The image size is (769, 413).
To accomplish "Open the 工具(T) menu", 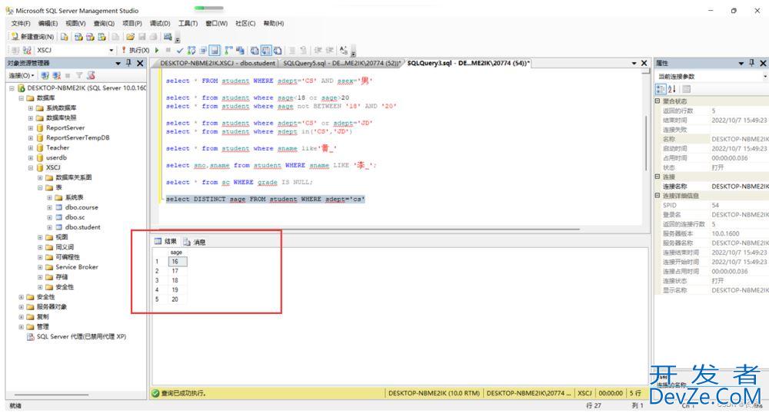I will pyautogui.click(x=188, y=23).
